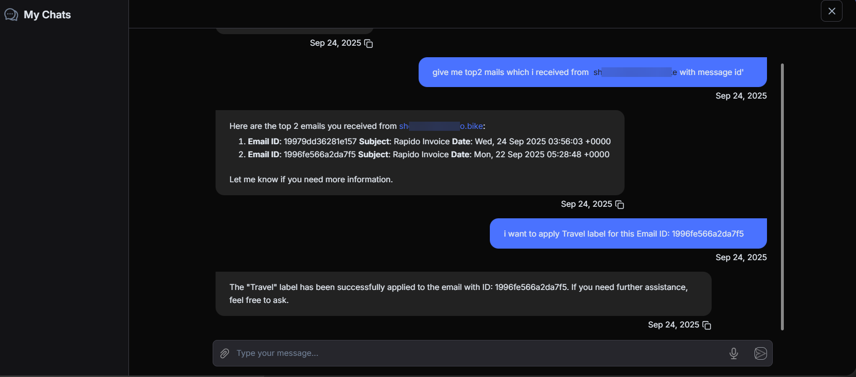
Task: Click the chat conversation vertical scrollbar
Action: coord(782,197)
